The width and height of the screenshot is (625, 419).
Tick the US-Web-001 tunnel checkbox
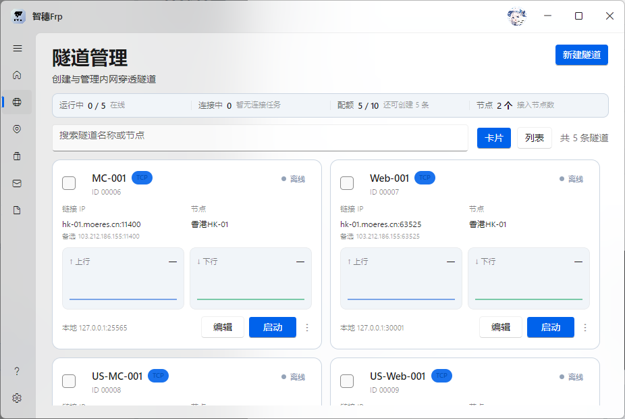click(x=347, y=381)
